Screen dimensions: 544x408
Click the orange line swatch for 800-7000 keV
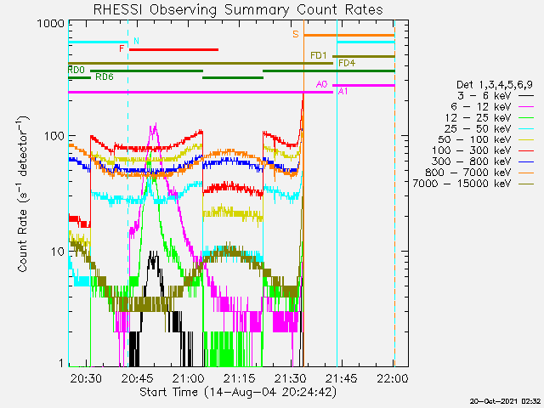click(525, 173)
